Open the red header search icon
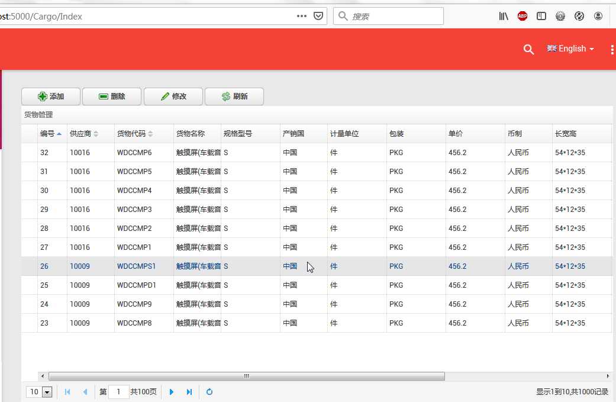 click(528, 49)
